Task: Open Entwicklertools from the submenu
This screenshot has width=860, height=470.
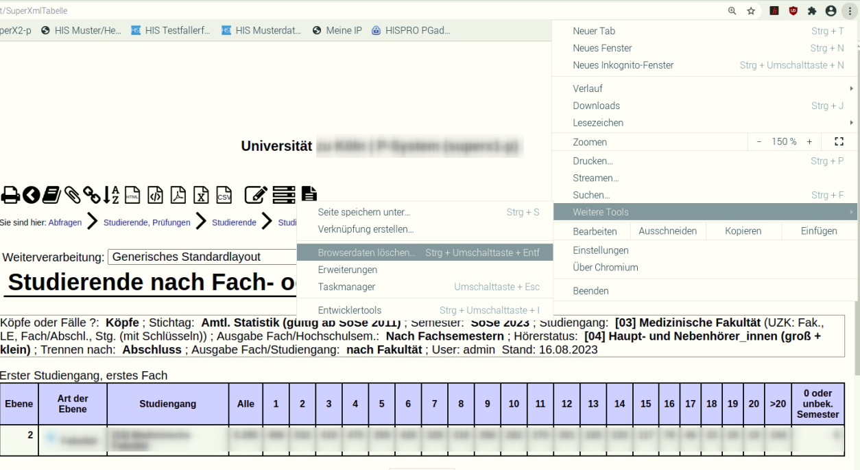Action: point(425,310)
